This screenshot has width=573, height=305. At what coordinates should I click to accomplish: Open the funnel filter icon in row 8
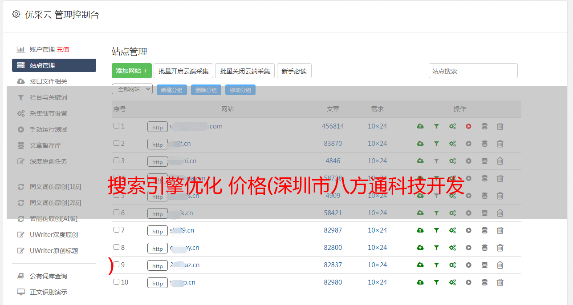pyautogui.click(x=436, y=248)
